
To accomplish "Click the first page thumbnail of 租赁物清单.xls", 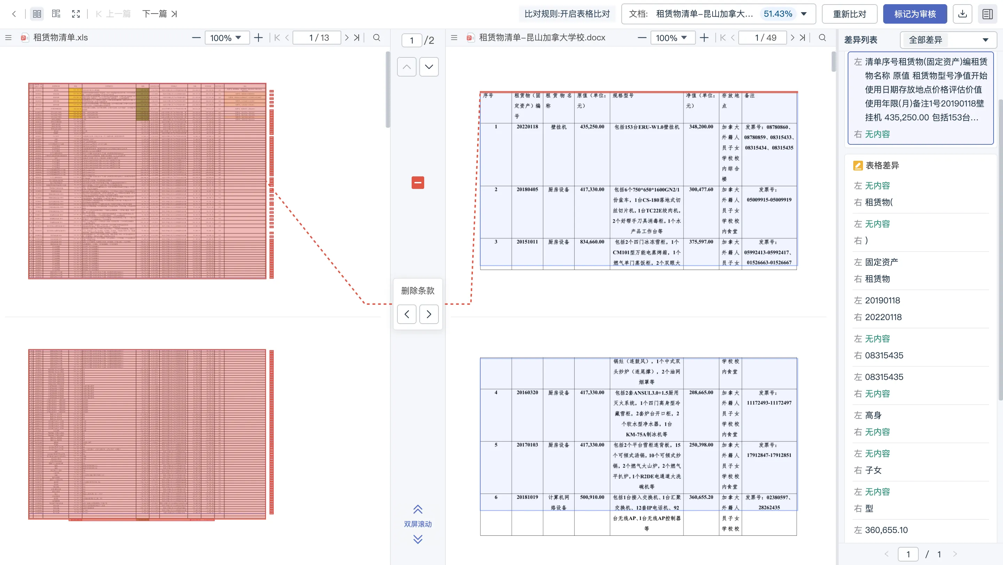I will (147, 181).
